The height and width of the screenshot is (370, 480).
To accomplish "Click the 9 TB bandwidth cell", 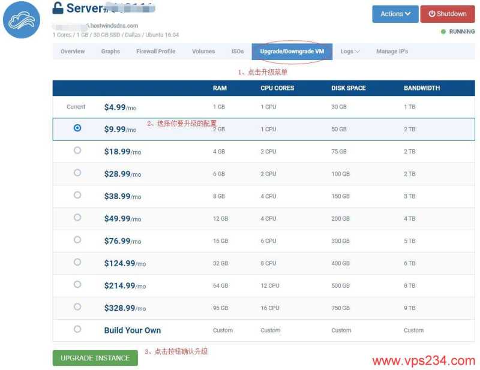I will click(x=410, y=308).
